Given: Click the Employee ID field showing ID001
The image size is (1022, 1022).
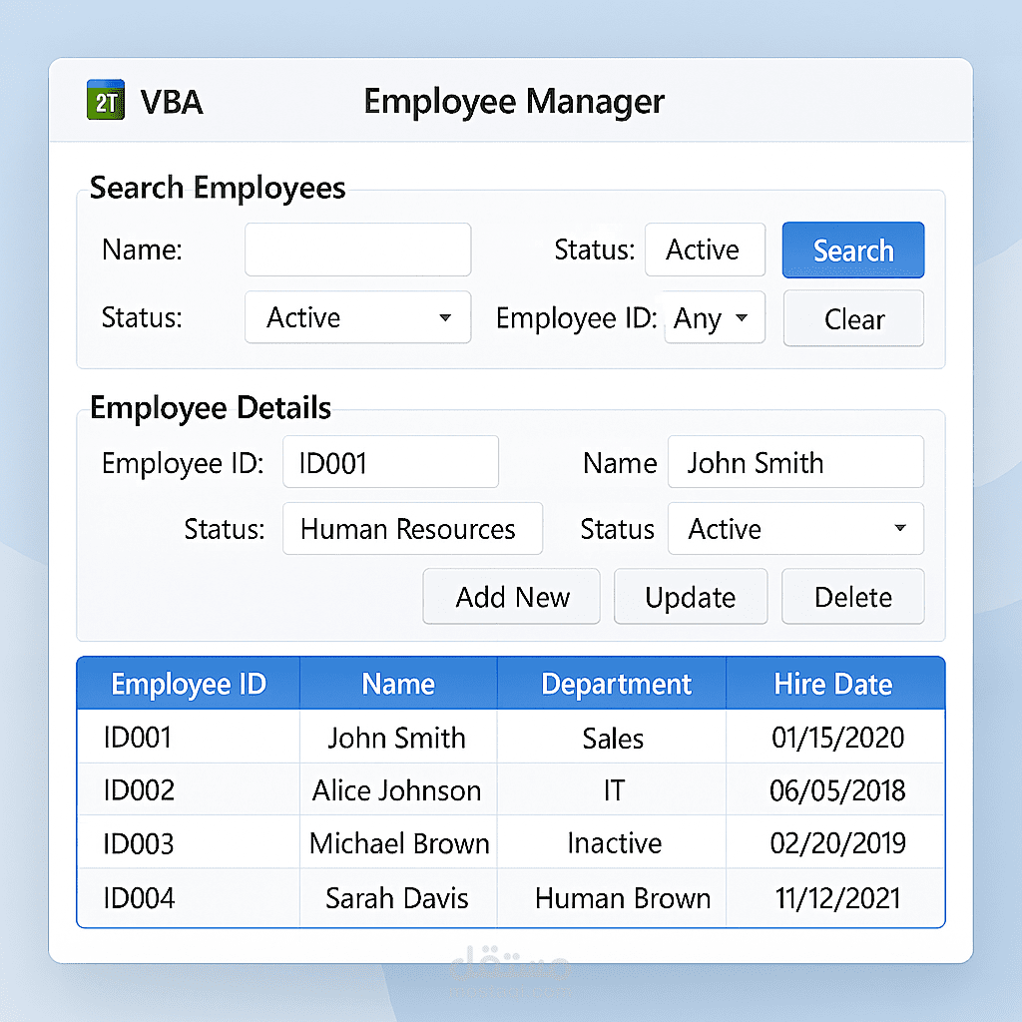Looking at the screenshot, I should point(390,462).
